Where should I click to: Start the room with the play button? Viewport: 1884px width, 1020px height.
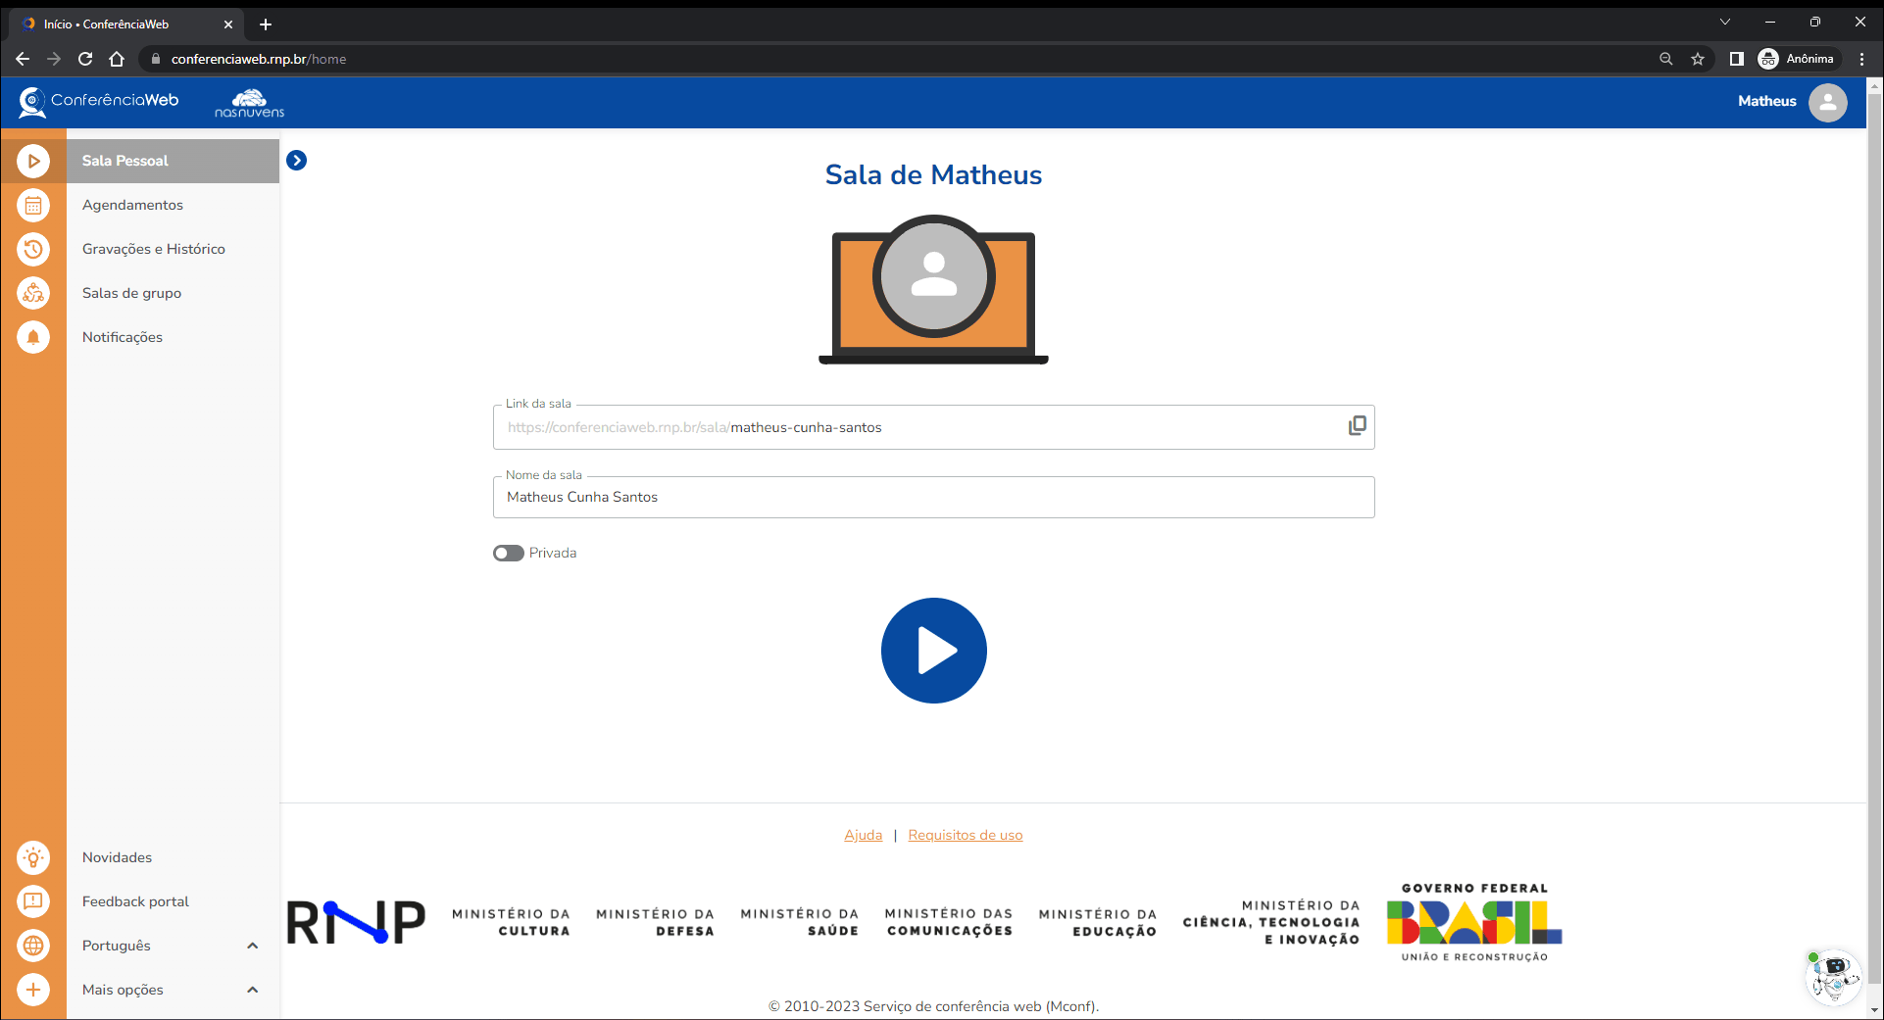[x=933, y=651]
